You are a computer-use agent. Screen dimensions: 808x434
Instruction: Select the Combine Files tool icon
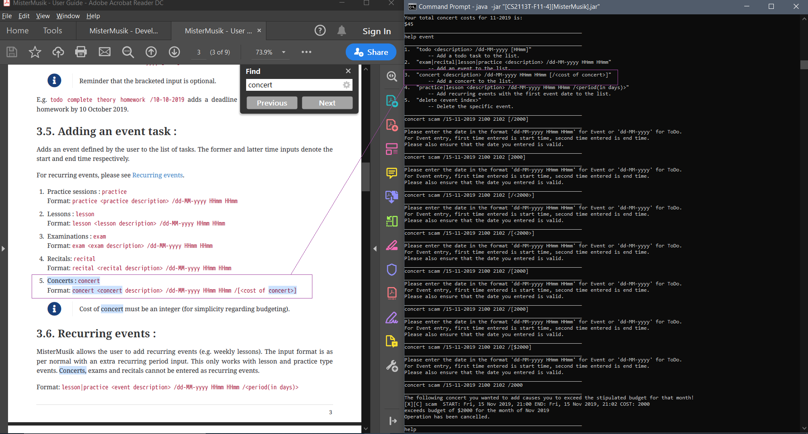[392, 197]
